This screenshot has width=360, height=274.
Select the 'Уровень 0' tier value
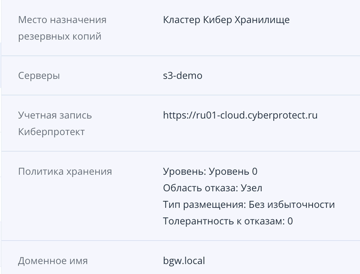pyautogui.click(x=233, y=172)
